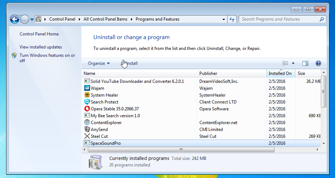Click the Search Protect icon
Viewport: 335px width, 178px height.
click(x=87, y=102)
